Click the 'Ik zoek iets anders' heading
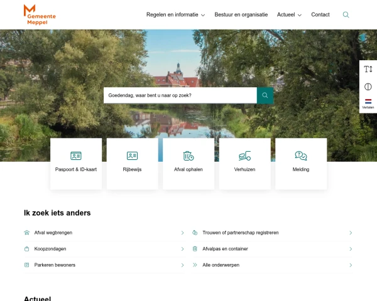This screenshot has width=377, height=301. click(57, 213)
